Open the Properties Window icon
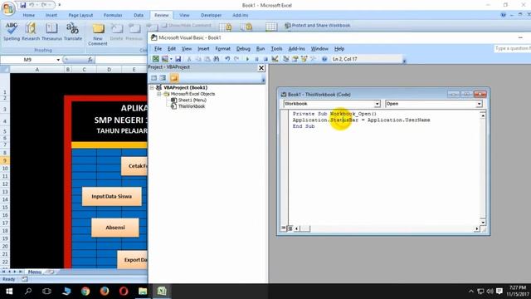This screenshot has width=531, height=299. pyautogui.click(x=295, y=59)
